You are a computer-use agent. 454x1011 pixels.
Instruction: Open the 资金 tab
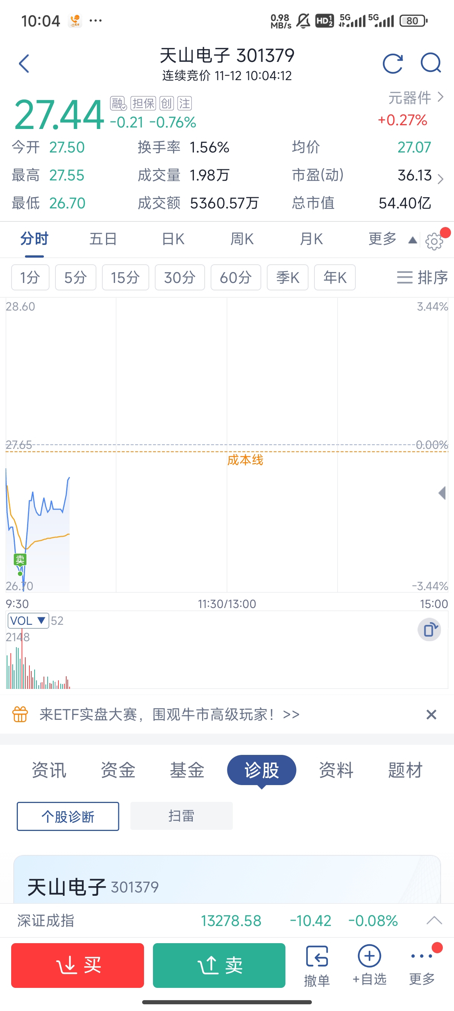[118, 770]
